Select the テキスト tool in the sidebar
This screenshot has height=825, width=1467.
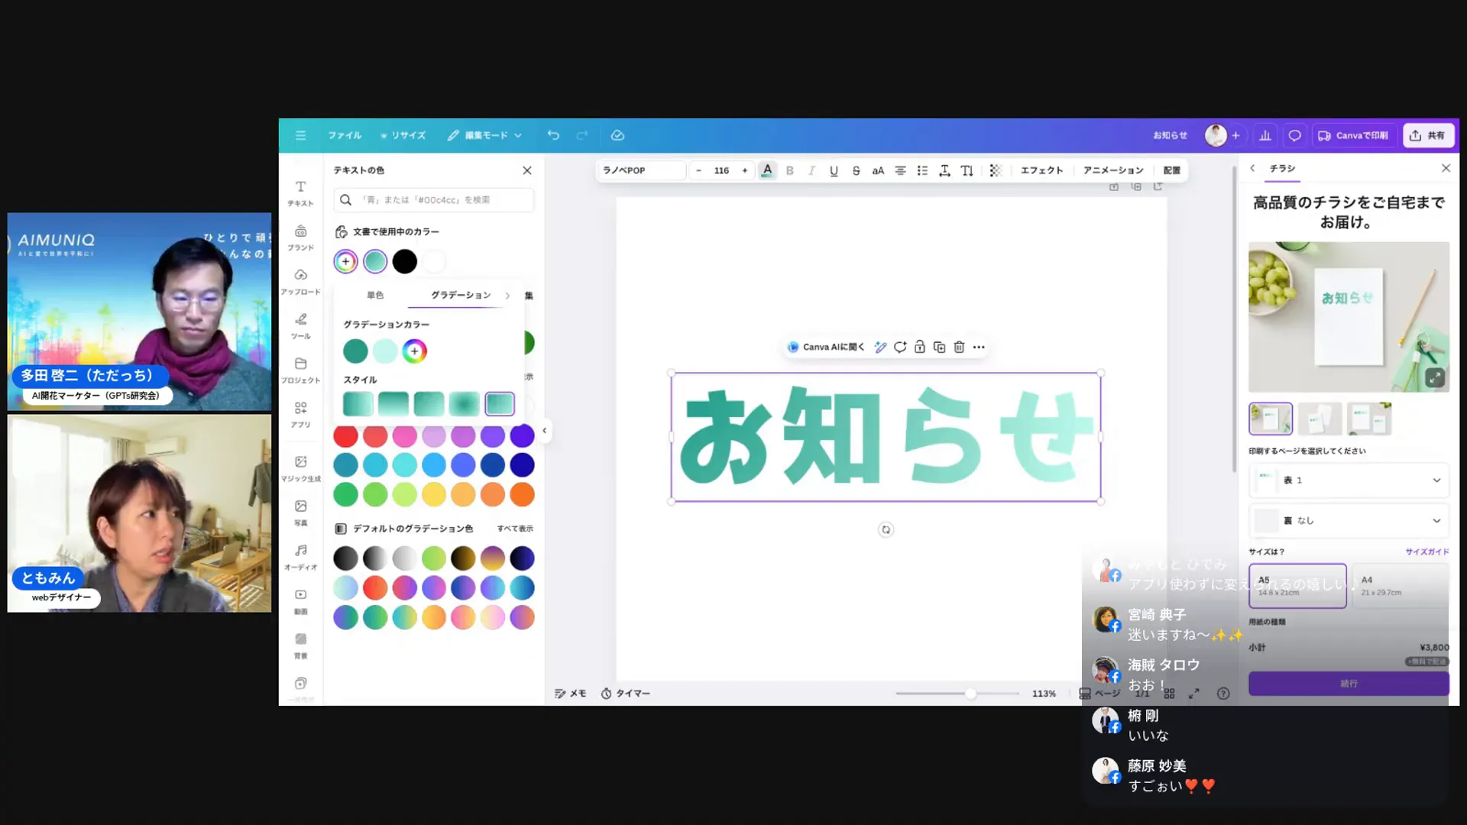click(x=300, y=192)
